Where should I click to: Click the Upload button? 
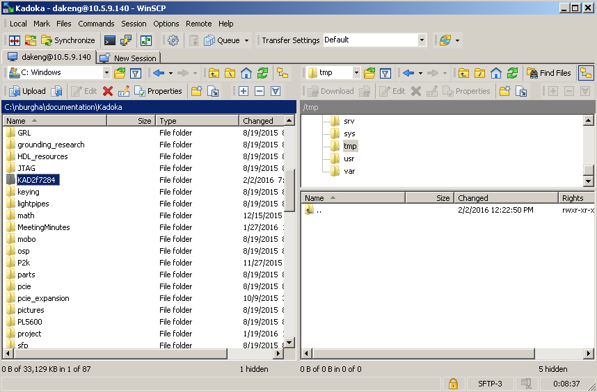click(x=27, y=91)
